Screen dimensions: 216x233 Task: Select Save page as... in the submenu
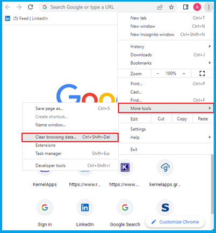pos(70,108)
